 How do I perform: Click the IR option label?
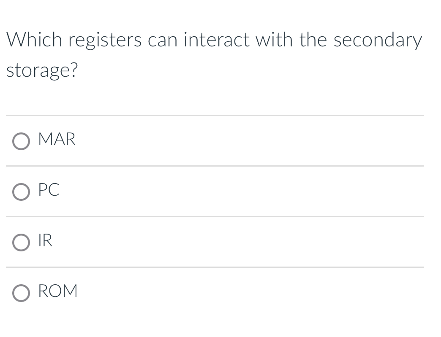(x=45, y=241)
